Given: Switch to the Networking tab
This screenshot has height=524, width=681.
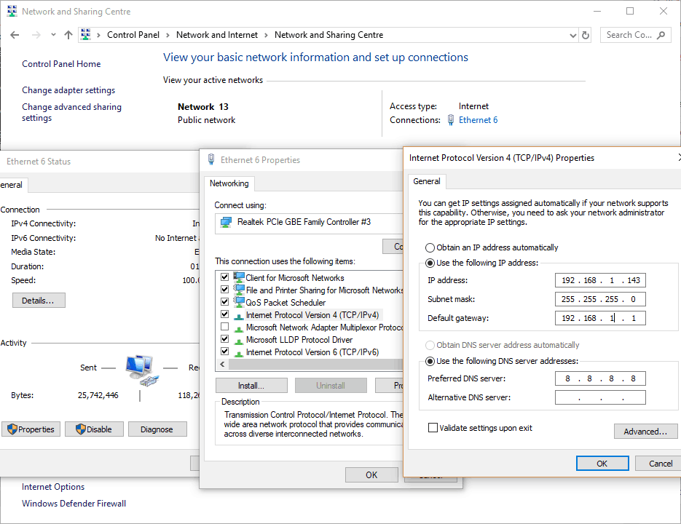Looking at the screenshot, I should [x=229, y=183].
